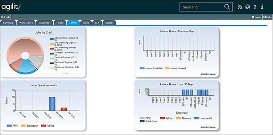The image size is (273, 135).
Task: Click the blue PPM bar in chart
Action: click(52, 104)
